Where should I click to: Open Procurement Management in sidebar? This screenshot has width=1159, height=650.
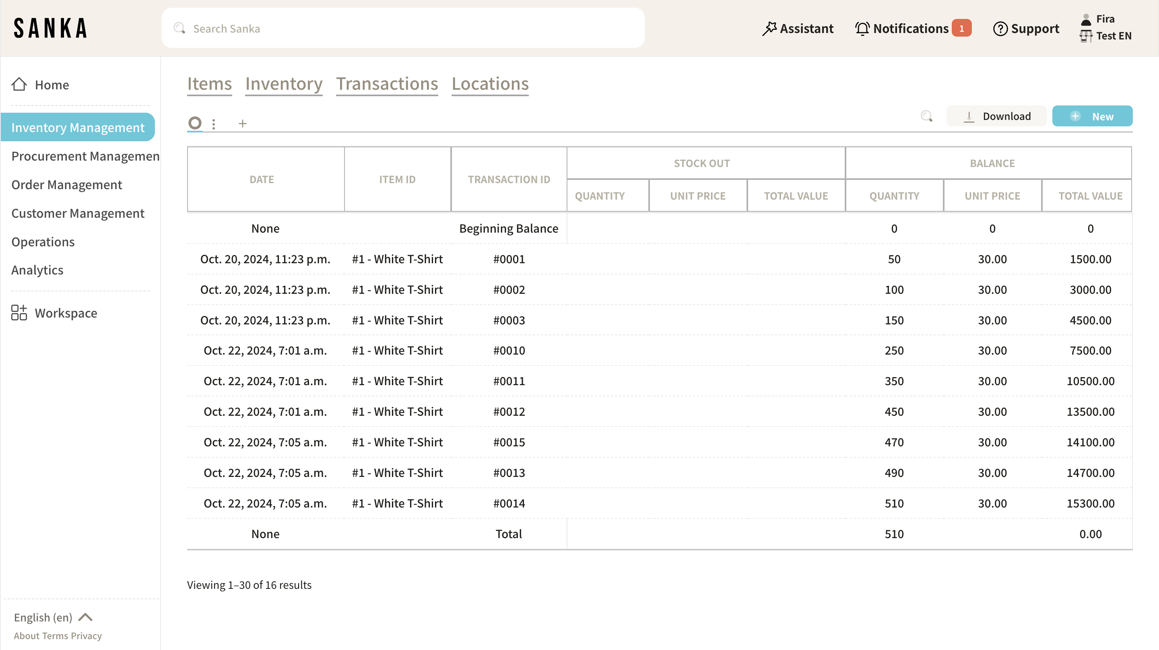coord(85,156)
